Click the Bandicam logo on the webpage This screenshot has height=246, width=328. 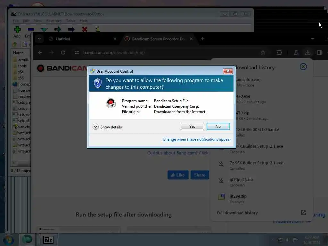click(x=62, y=68)
